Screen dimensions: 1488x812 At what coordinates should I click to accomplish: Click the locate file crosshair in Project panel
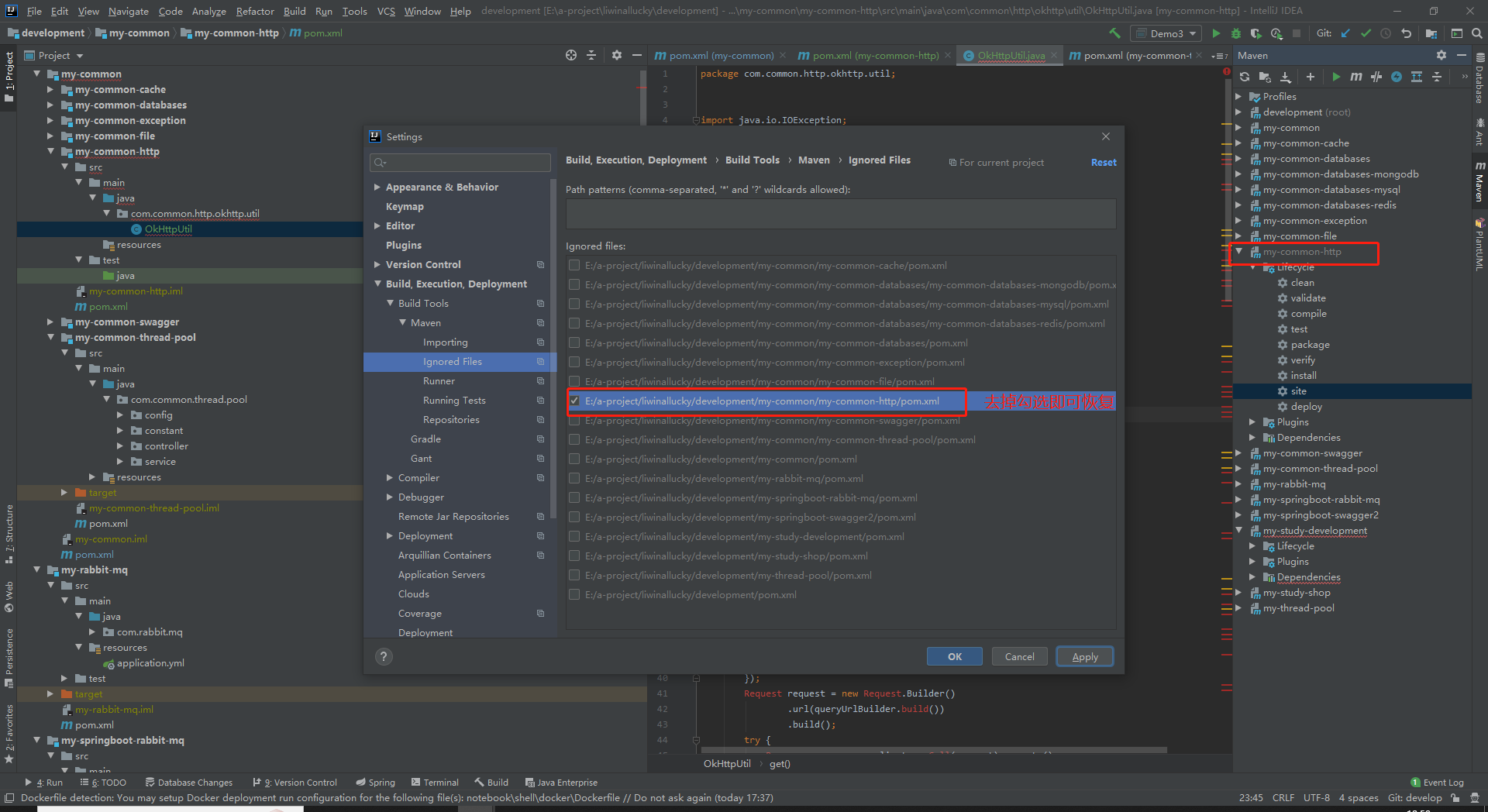(571, 55)
